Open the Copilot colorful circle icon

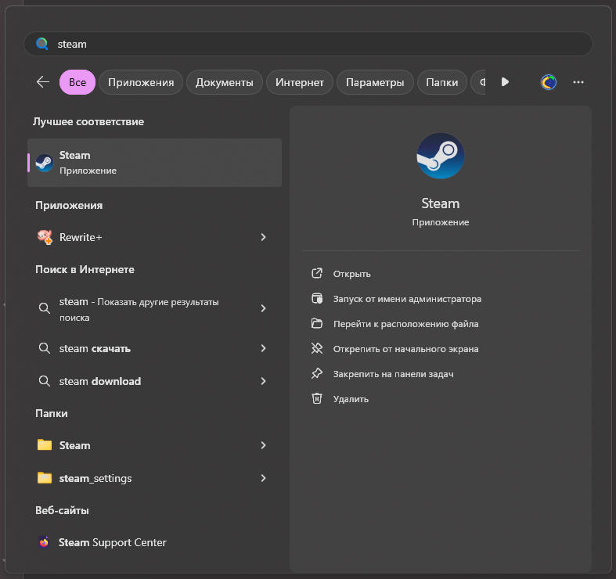pyautogui.click(x=549, y=82)
